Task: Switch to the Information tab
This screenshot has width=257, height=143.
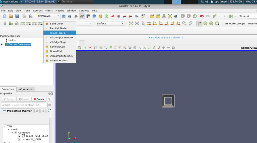Action: click(25, 89)
